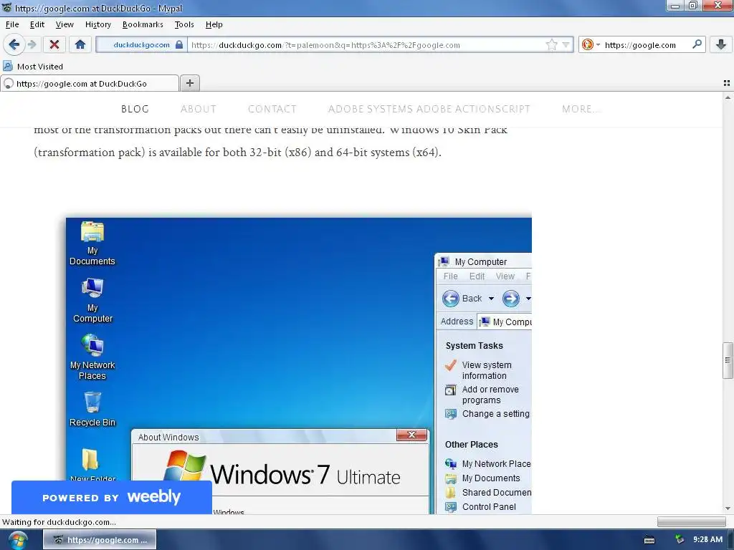Viewport: 734px width, 550px height.
Task: Click the Windows Start orb
Action: point(18,540)
